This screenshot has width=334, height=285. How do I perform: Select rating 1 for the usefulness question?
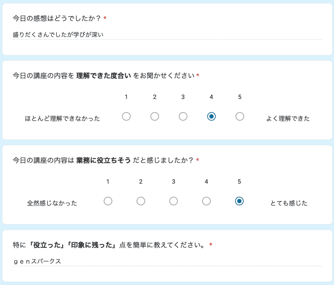click(108, 201)
